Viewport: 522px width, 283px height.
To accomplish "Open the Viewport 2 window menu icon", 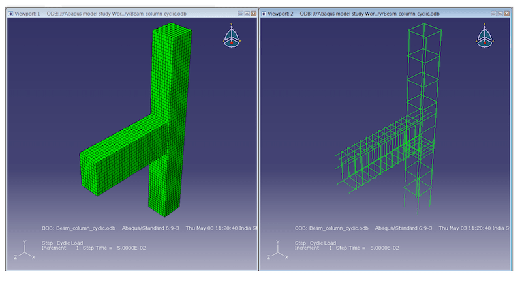I will [x=264, y=13].
